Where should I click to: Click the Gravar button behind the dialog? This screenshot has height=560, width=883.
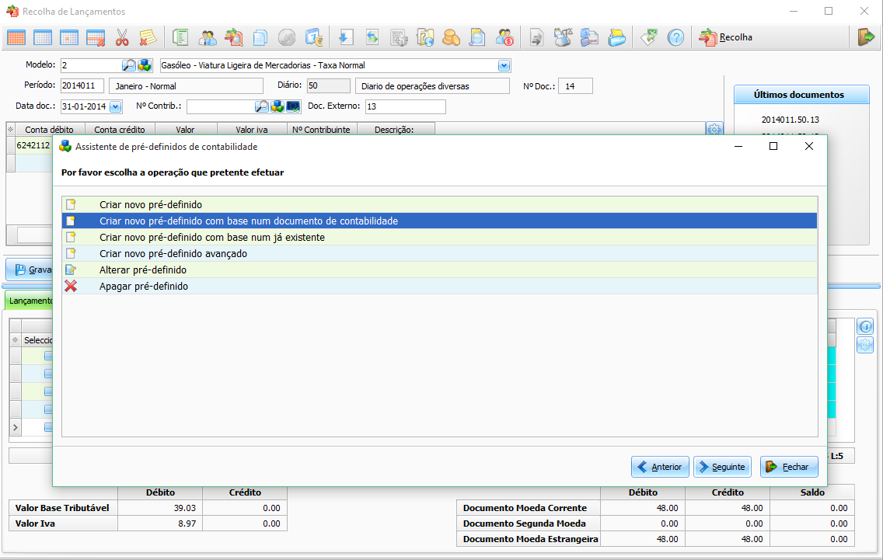30,270
